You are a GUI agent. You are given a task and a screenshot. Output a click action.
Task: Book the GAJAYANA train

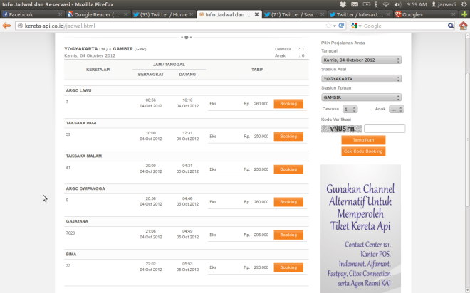(x=288, y=235)
